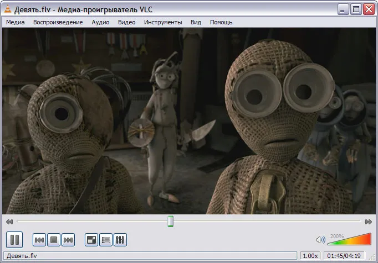Viewport: 378px width, 263px height.
Task: Click the window resize grip corner
Action: pos(372,257)
